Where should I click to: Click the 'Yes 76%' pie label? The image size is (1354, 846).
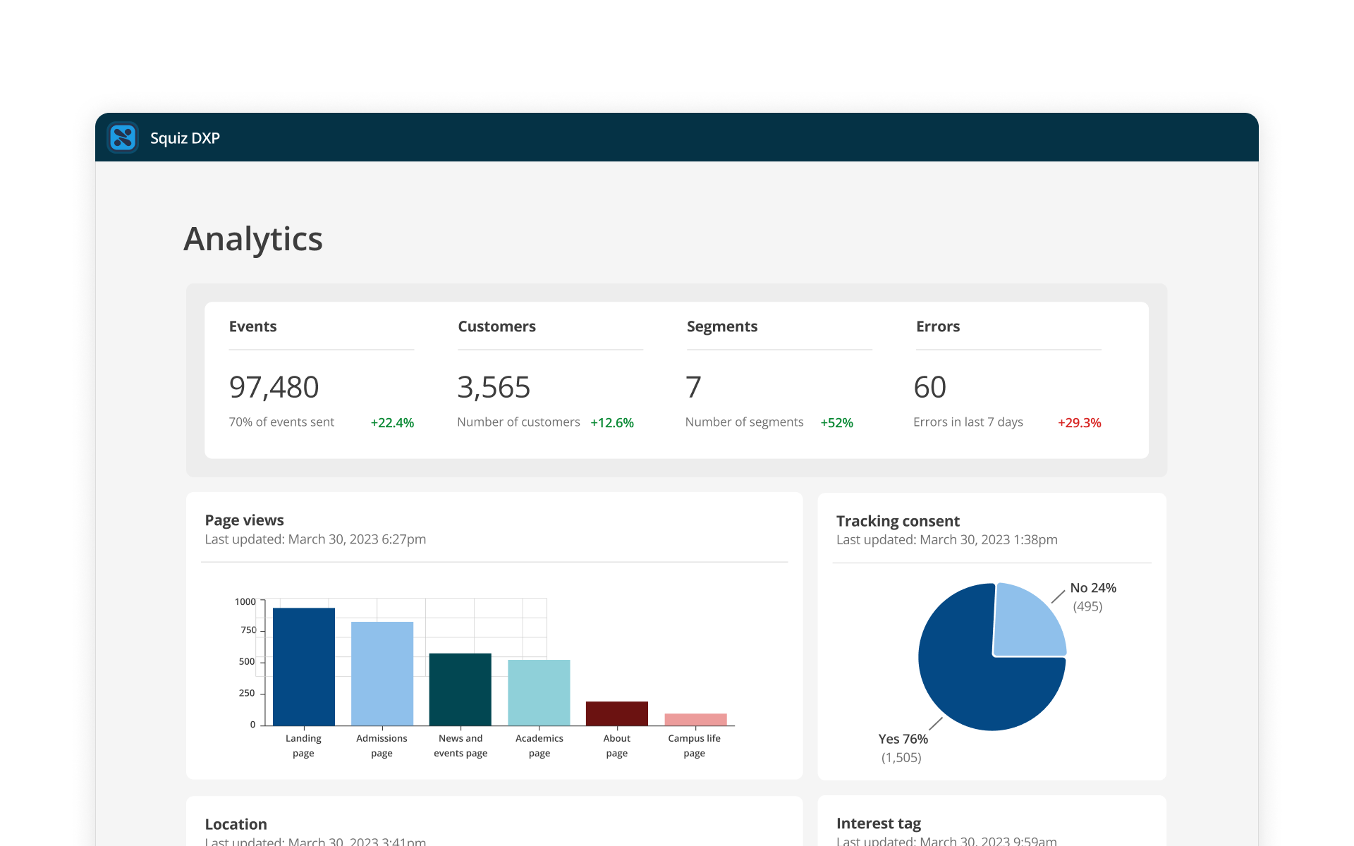pyautogui.click(x=903, y=739)
